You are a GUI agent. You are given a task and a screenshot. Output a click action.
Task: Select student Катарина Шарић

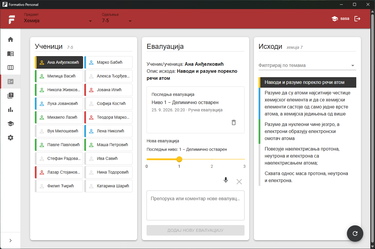point(108,186)
